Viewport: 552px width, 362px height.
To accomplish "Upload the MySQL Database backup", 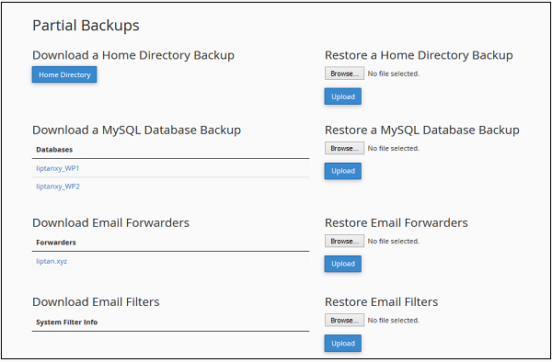I will pyautogui.click(x=343, y=171).
